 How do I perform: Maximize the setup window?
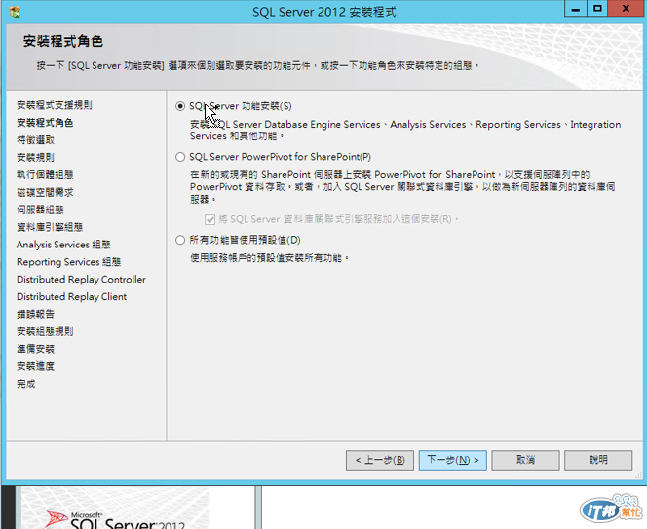(x=597, y=8)
